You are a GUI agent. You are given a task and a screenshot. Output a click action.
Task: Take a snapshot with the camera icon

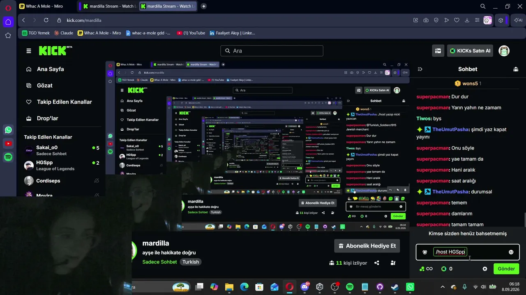click(x=426, y=20)
